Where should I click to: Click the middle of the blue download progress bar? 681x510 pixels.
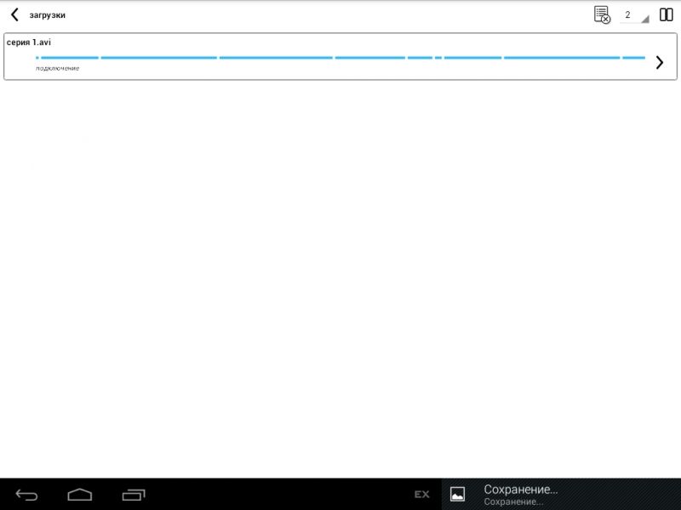point(340,58)
